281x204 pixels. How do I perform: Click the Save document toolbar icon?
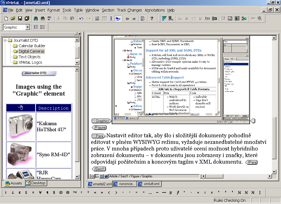point(20,19)
